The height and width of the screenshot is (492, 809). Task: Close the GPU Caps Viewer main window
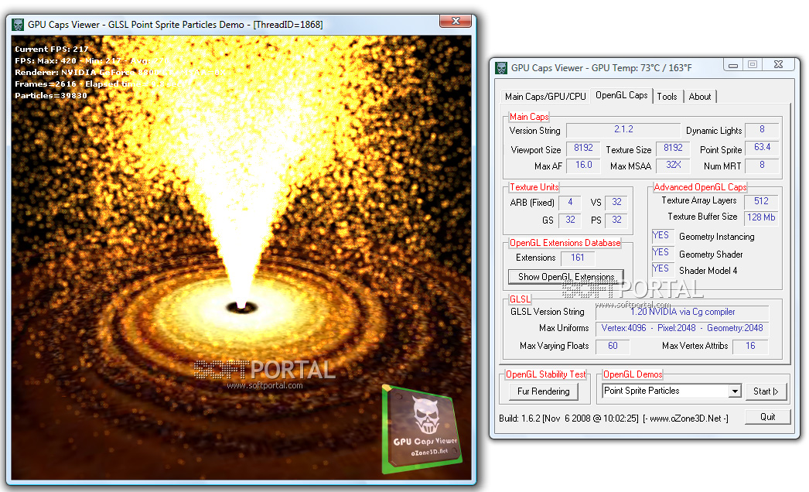tap(779, 64)
